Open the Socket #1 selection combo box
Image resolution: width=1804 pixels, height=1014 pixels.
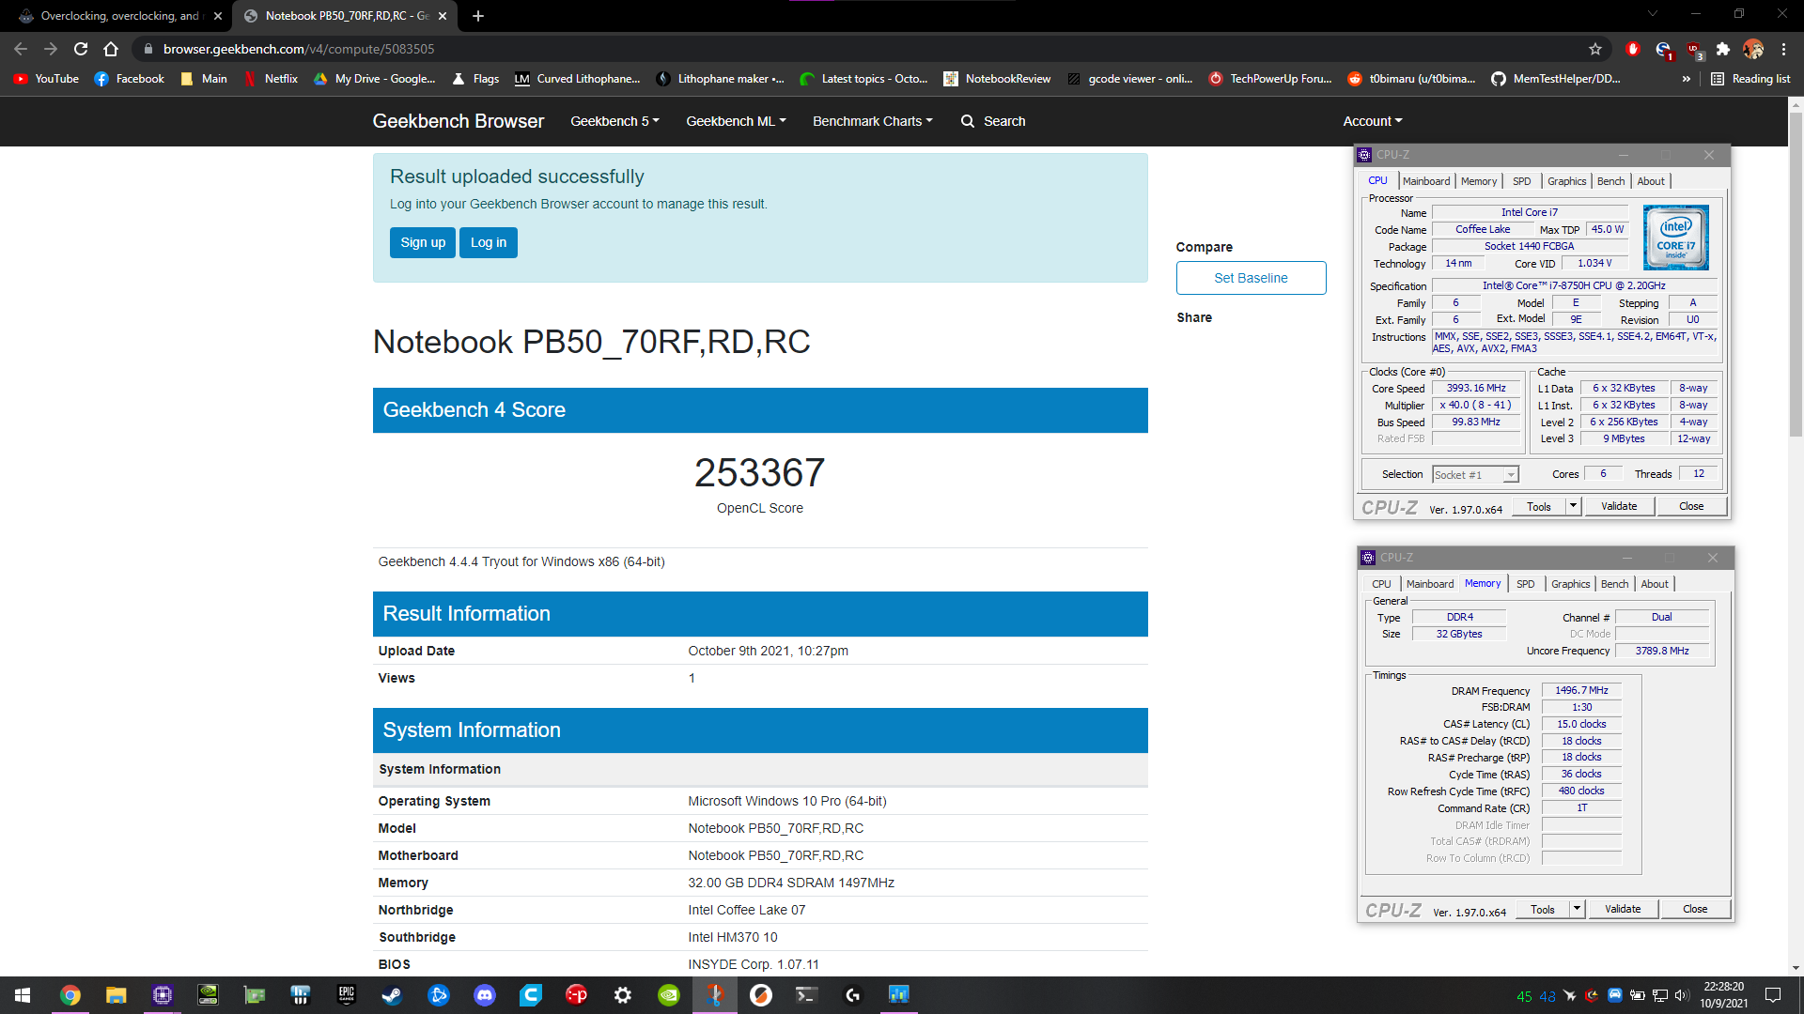1475,475
